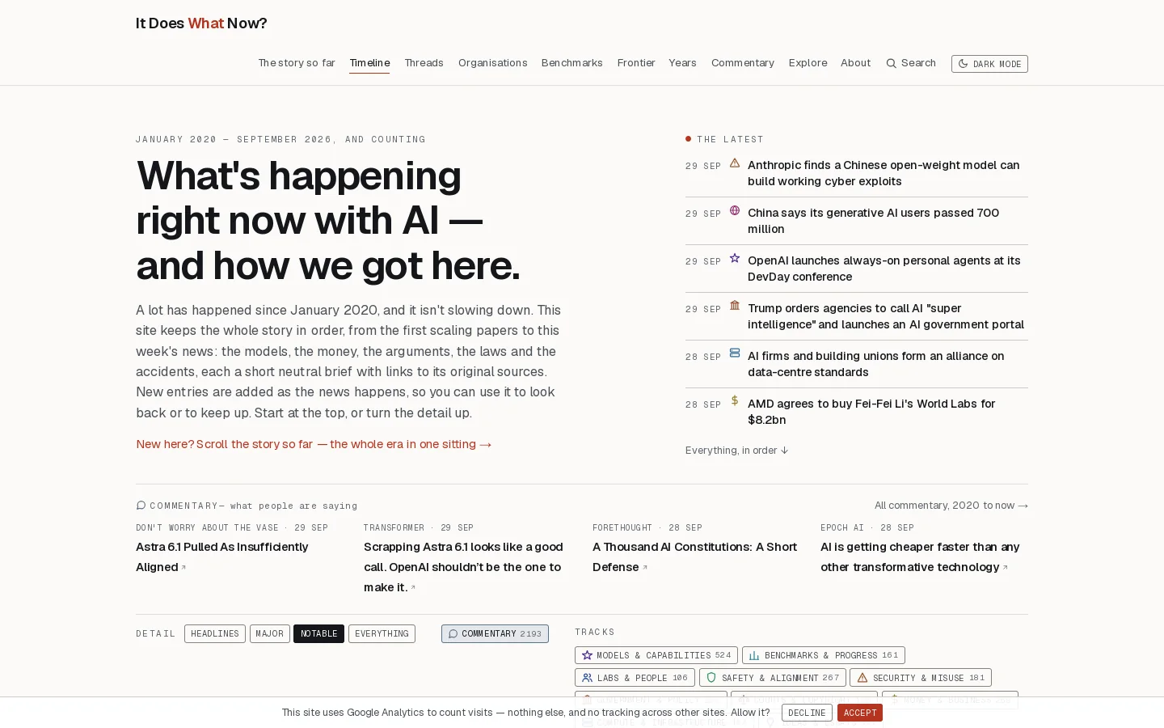This screenshot has width=1164, height=728.
Task: Open the 'New here? Scroll the story so far' link
Action: [x=314, y=444]
